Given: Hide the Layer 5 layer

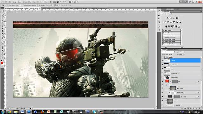Looking at the screenshot, I should [x=163, y=69].
